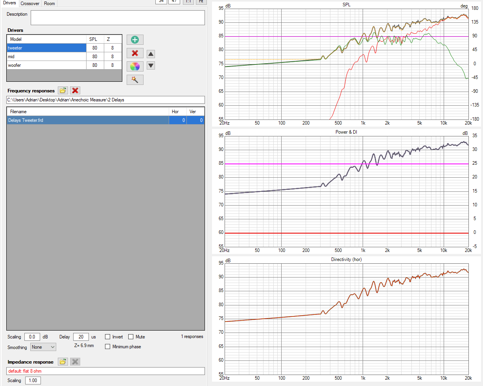Enable the Mute checkbox

coord(131,337)
